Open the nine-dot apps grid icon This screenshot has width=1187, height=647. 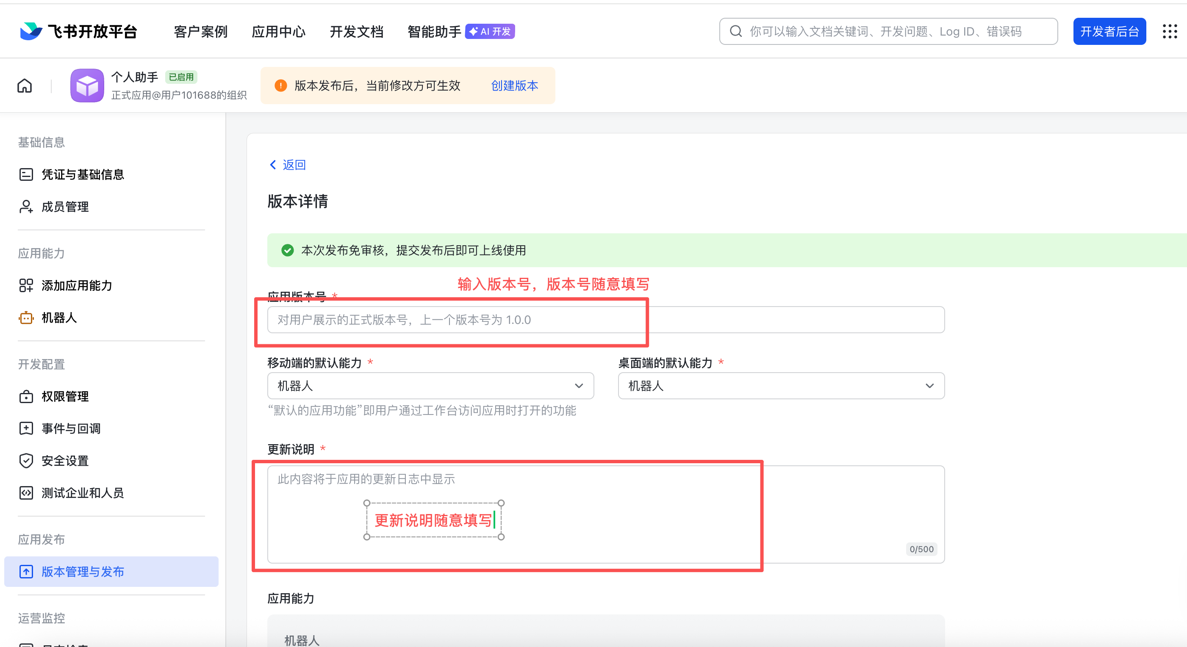click(1170, 31)
